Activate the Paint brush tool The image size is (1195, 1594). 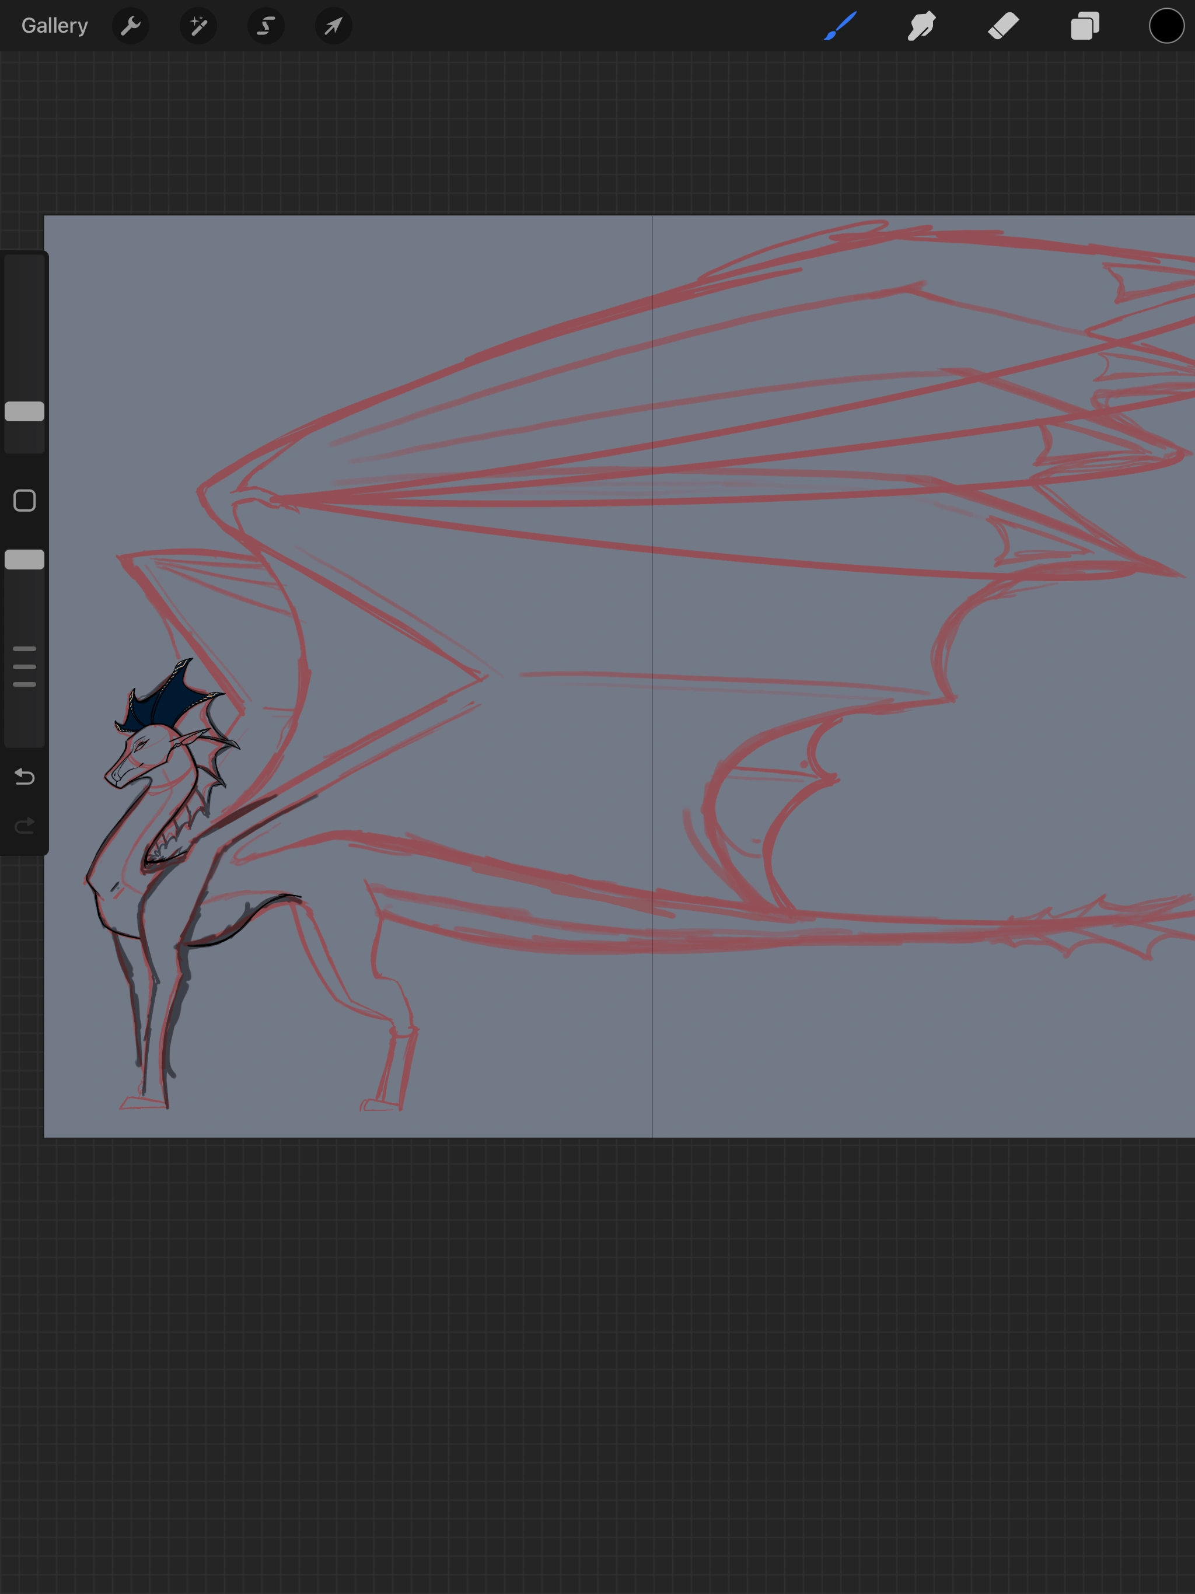(x=840, y=26)
